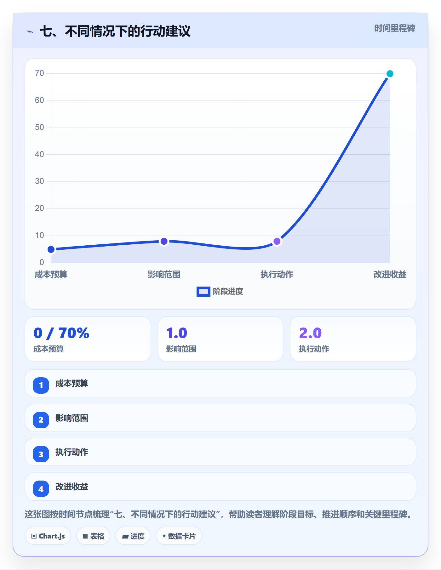This screenshot has width=441, height=570.
Task: Click the Chart.js tag chip
Action: (48, 536)
